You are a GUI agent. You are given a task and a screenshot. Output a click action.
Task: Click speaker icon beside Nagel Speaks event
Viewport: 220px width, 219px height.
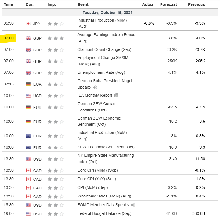coord(95,87)
